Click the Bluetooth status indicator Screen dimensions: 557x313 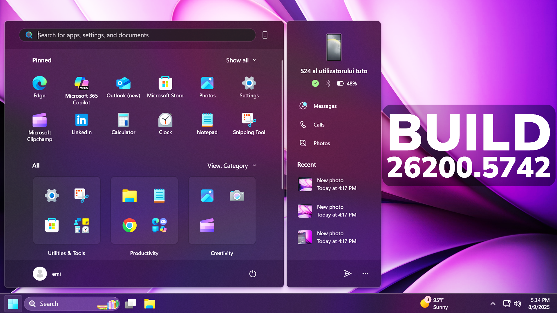[328, 83]
